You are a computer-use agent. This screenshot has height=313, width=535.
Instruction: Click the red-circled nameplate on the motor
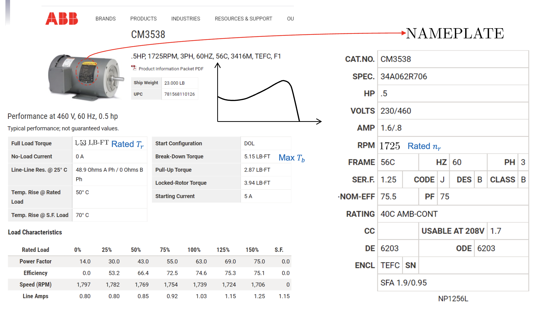(x=87, y=72)
